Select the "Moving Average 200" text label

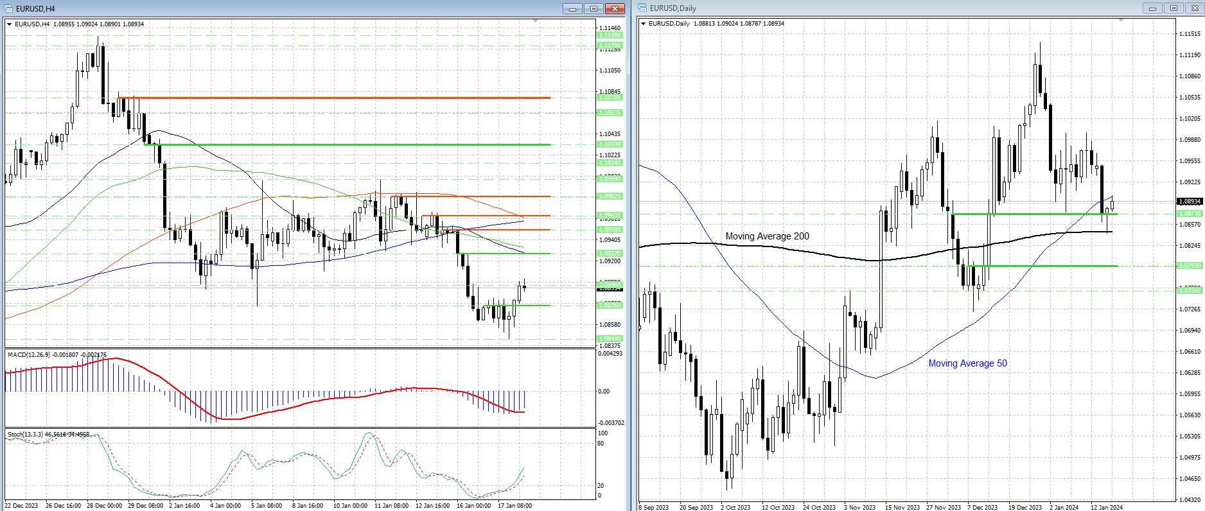[x=767, y=236]
